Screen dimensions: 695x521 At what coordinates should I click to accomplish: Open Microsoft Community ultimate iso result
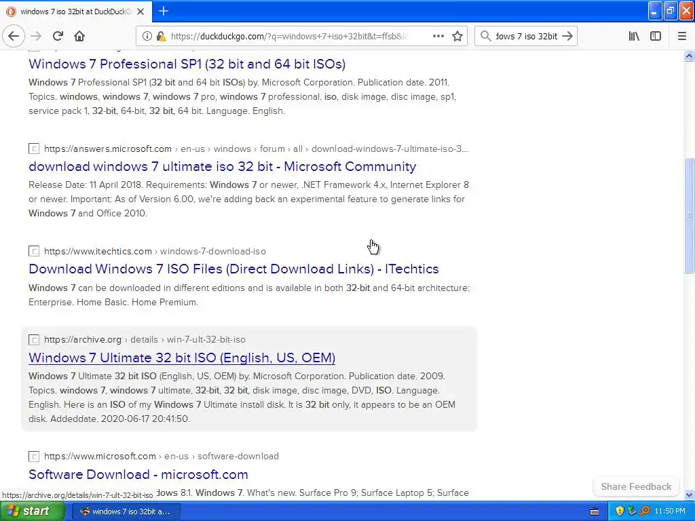point(222,167)
